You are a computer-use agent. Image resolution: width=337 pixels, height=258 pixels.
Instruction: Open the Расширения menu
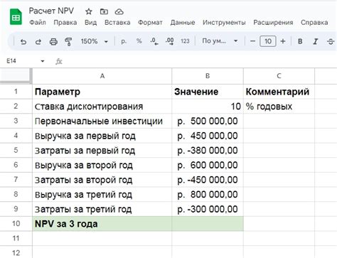273,23
